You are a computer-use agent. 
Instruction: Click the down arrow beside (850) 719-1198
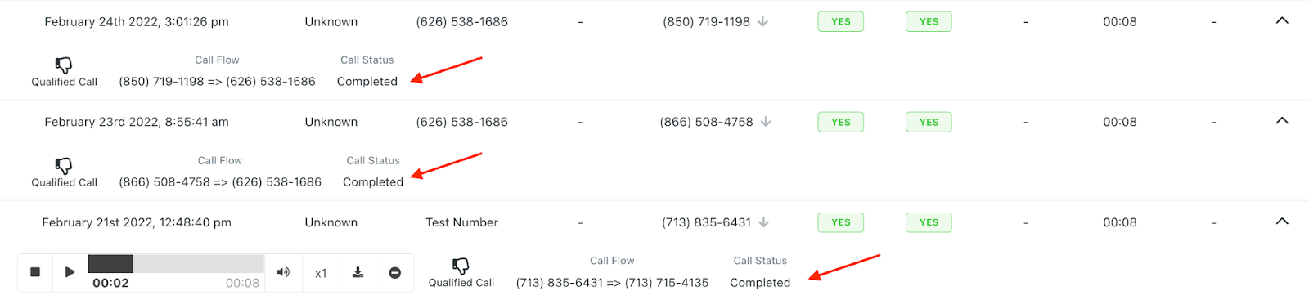(762, 21)
